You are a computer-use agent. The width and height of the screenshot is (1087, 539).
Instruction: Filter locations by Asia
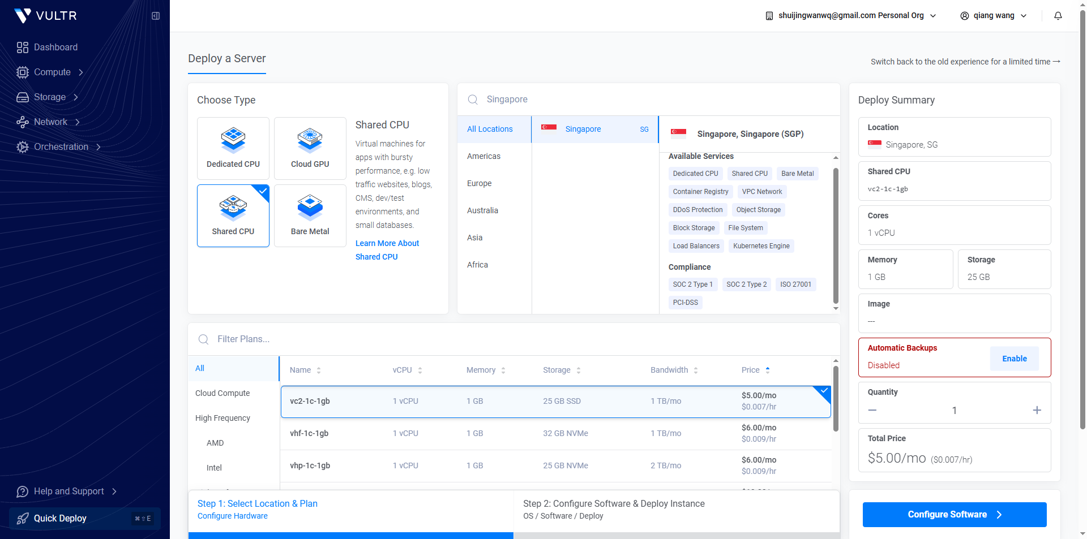[474, 238]
